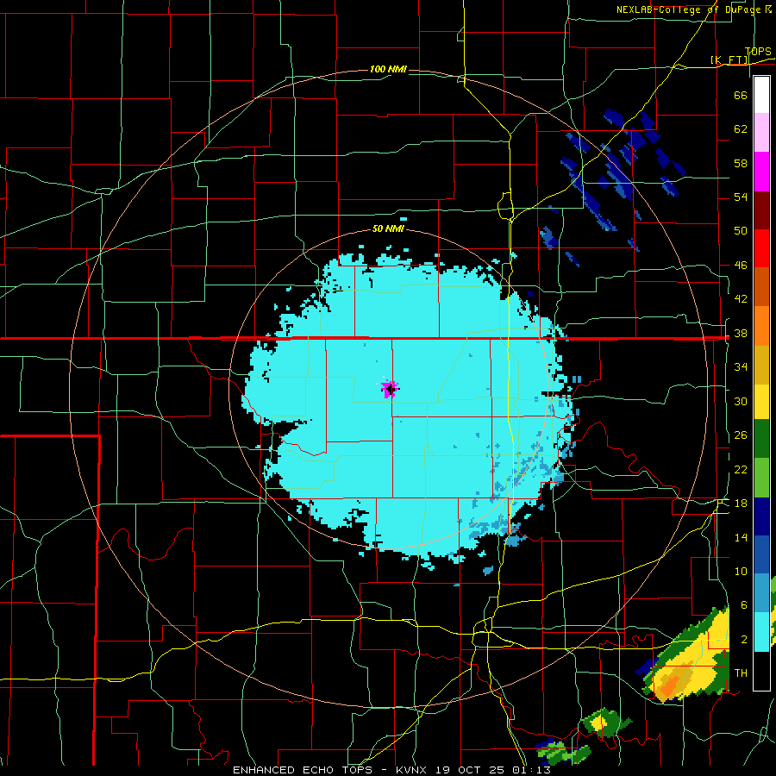Pick the light orange legend color segment

(x=761, y=325)
